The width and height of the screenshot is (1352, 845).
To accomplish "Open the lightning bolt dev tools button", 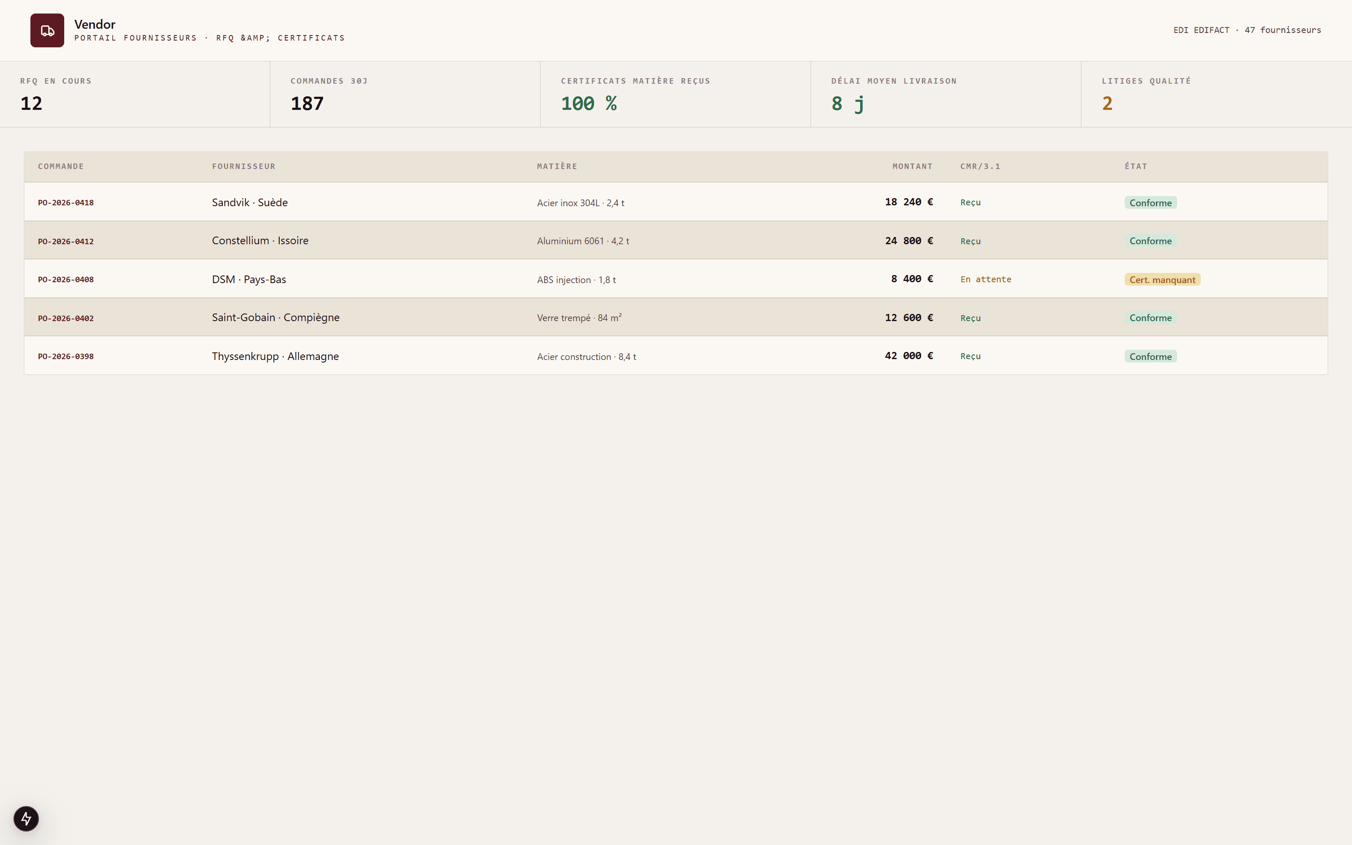I will coord(26,819).
